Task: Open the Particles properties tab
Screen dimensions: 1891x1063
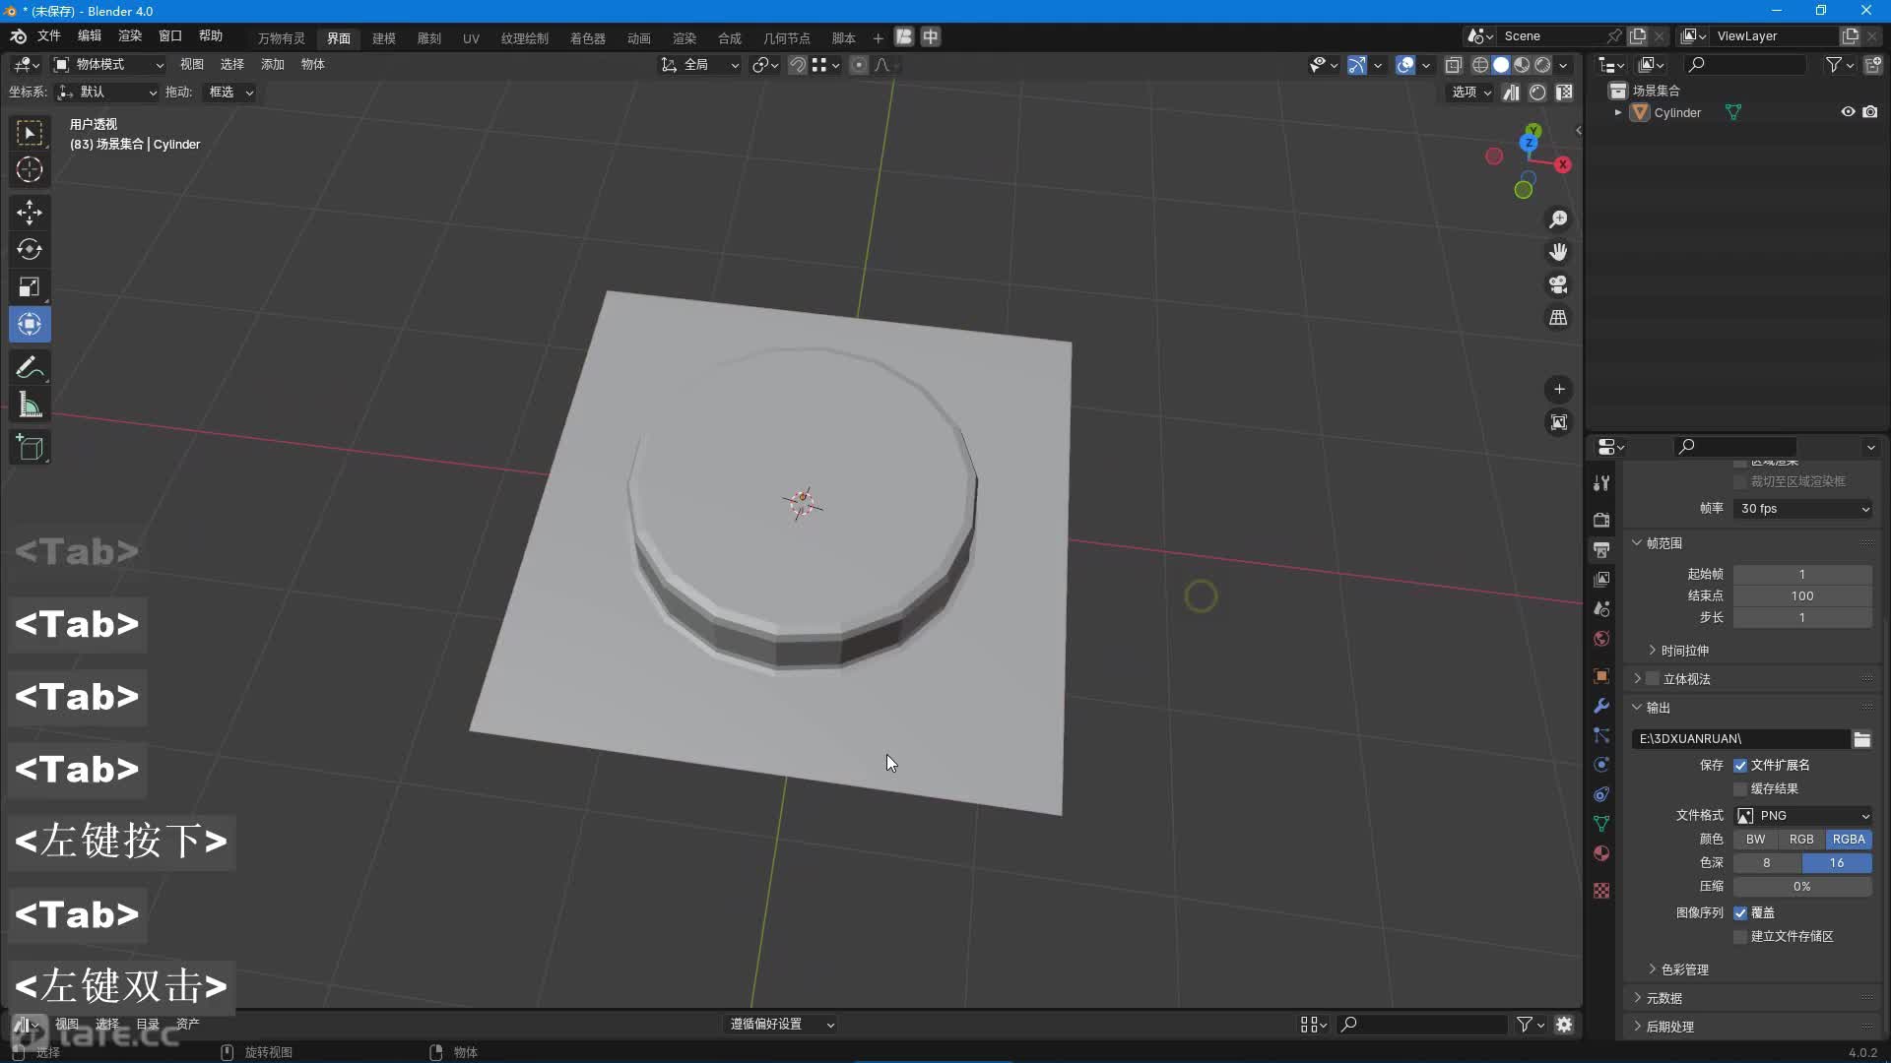Action: coord(1601,735)
